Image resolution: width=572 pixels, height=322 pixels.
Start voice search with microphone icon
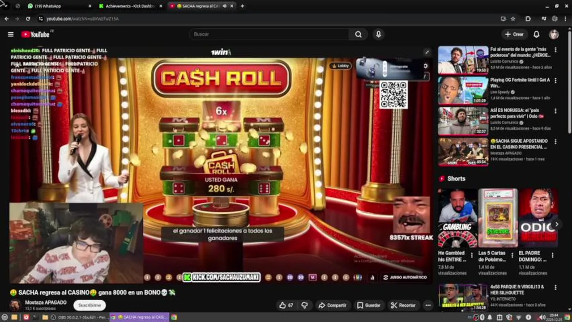pos(379,34)
